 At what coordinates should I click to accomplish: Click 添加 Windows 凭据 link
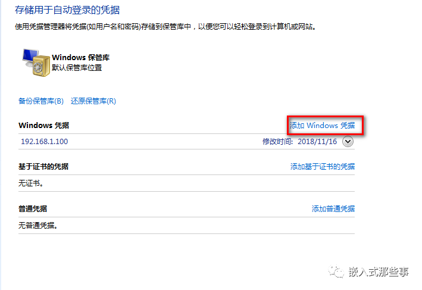pos(322,125)
